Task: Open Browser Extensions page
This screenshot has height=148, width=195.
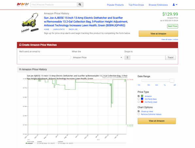Action: [x=158, y=5]
